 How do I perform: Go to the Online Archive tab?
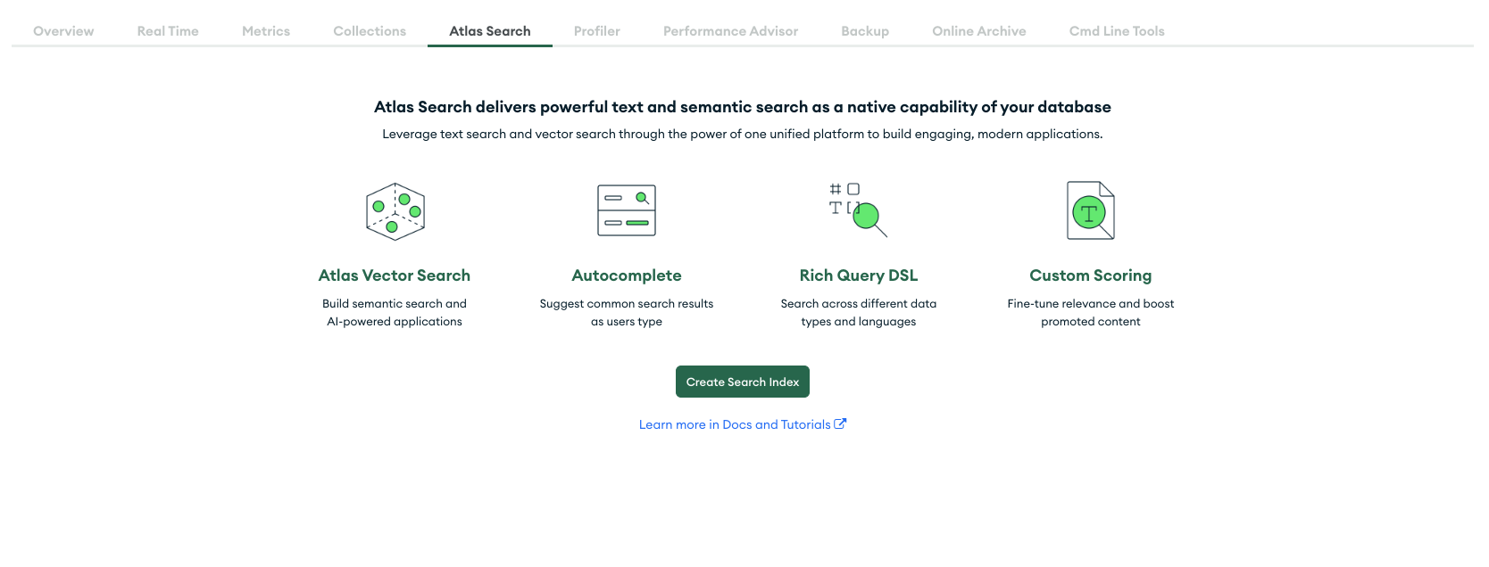[x=979, y=31]
